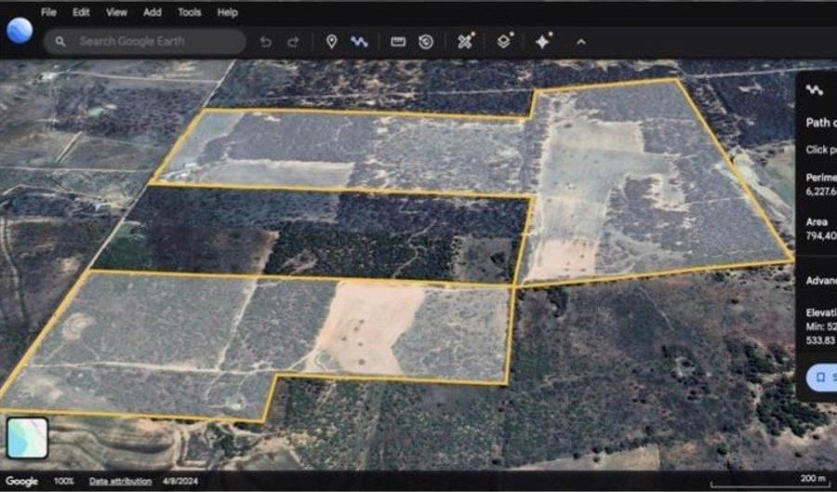Open the File menu

(49, 12)
